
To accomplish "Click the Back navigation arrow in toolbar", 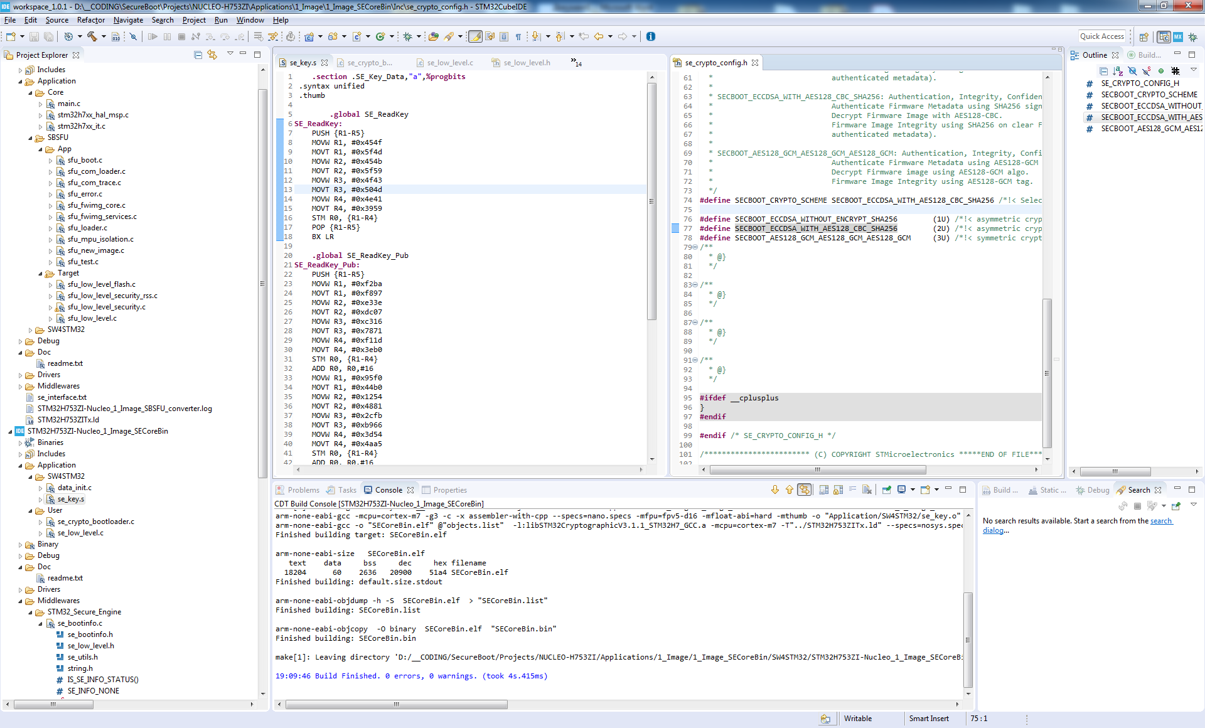I will (599, 36).
